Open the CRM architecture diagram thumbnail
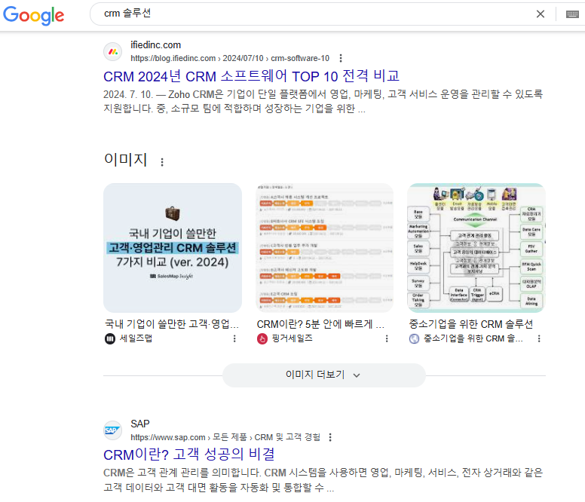This screenshot has width=585, height=502. tap(476, 248)
